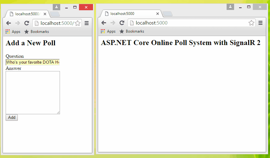Focus the Question text field
Image resolution: width=270 pixels, height=158 pixels.
click(32, 62)
